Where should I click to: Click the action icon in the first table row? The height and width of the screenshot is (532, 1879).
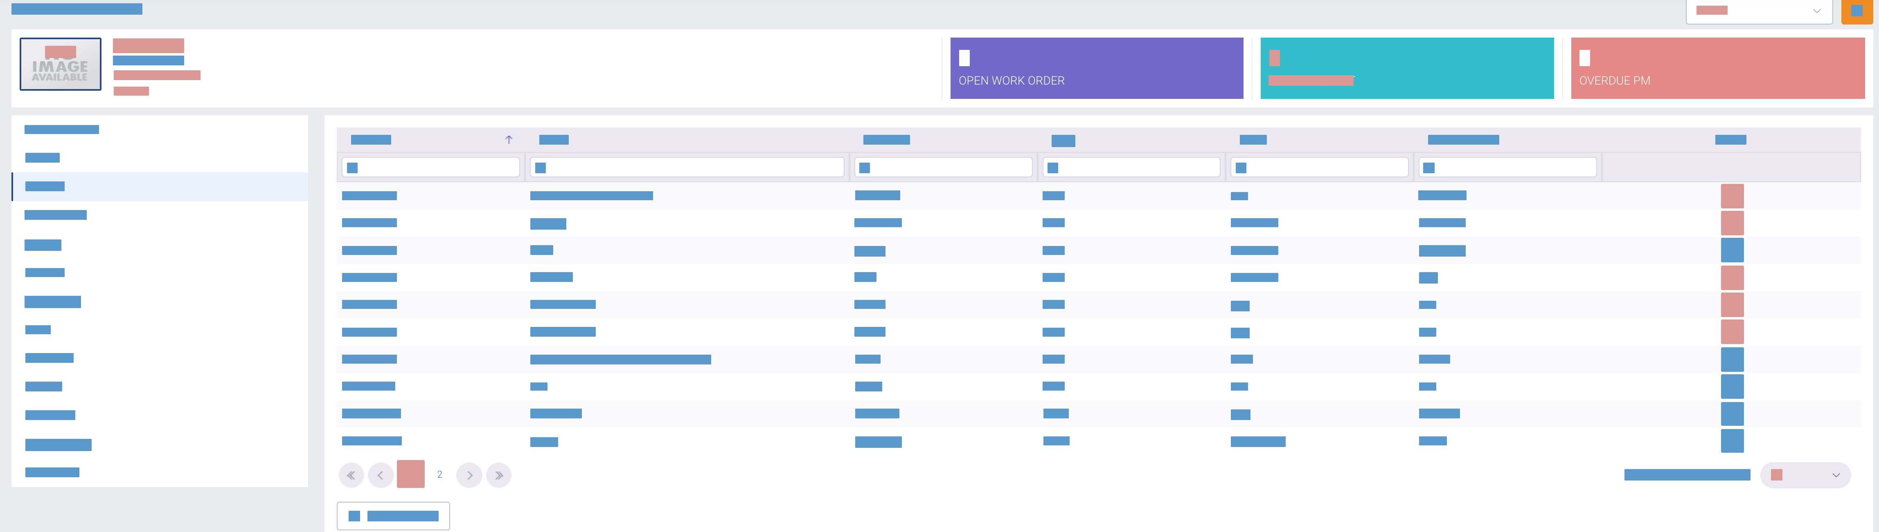click(x=1732, y=196)
